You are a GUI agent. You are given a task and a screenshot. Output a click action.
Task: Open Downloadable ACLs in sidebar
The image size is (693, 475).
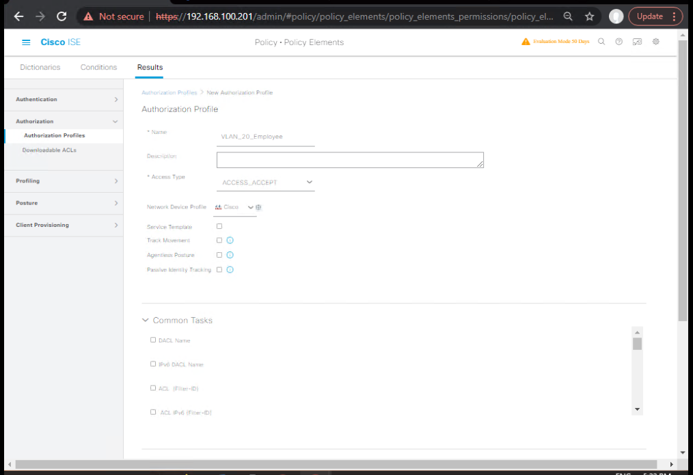(49, 150)
